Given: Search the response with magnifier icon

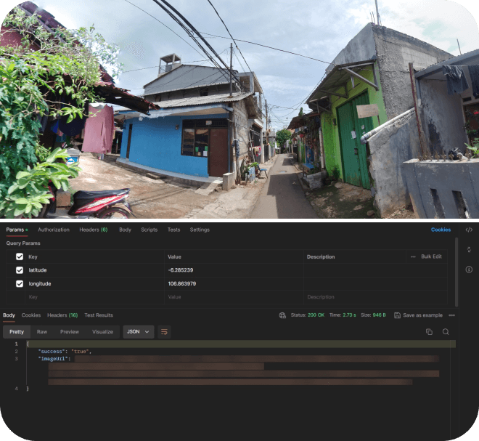Looking at the screenshot, I should 446,332.
